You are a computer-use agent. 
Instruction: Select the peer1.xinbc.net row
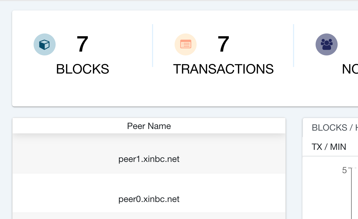point(149,159)
